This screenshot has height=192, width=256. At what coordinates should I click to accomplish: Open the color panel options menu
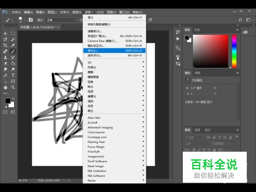238,30
